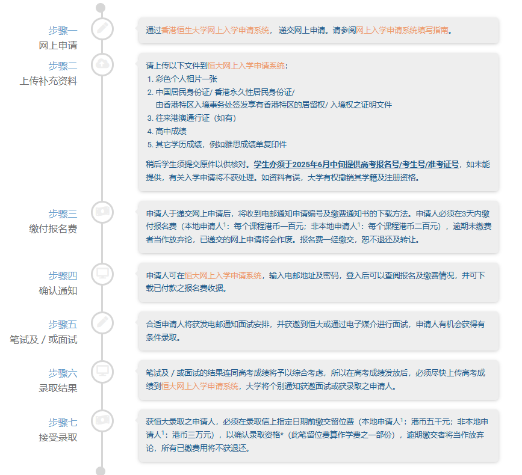Click the circle dot at the timeline top
This screenshot has height=475, width=522.
(101, 7)
